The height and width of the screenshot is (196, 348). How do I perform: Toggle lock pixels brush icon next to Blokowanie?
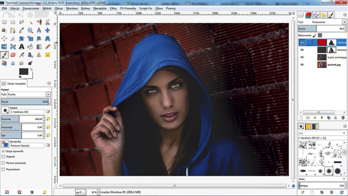[x=314, y=35]
